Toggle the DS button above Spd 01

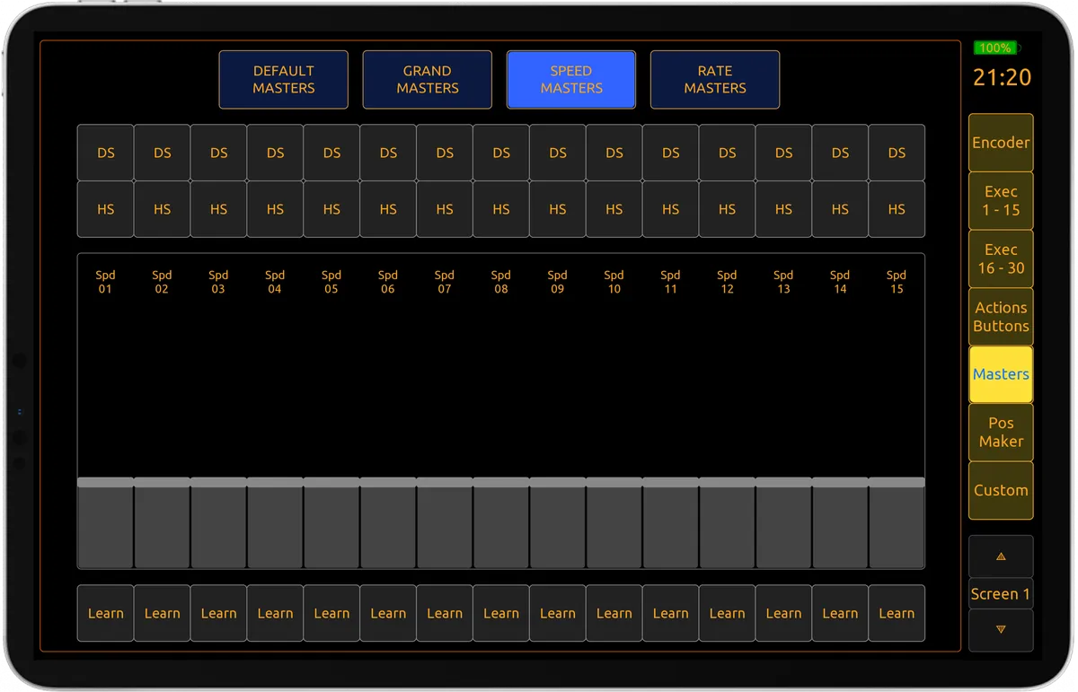[106, 153]
